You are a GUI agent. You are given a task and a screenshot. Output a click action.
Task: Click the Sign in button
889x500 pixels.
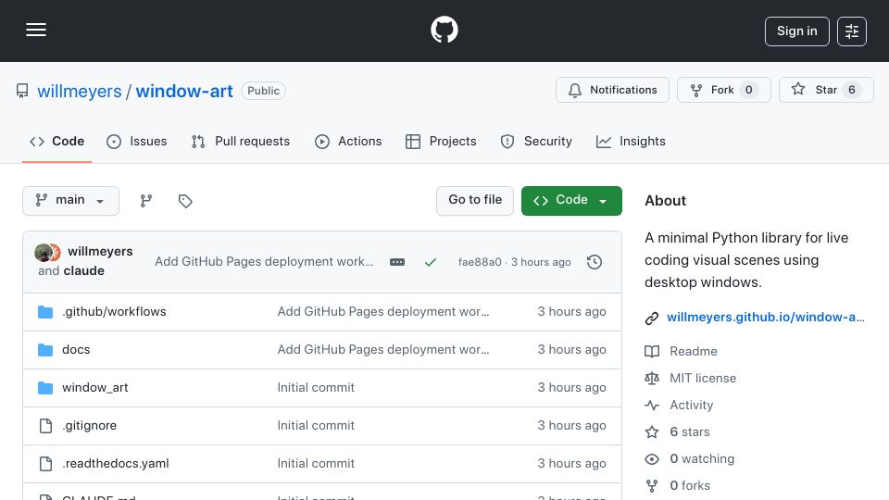click(796, 31)
